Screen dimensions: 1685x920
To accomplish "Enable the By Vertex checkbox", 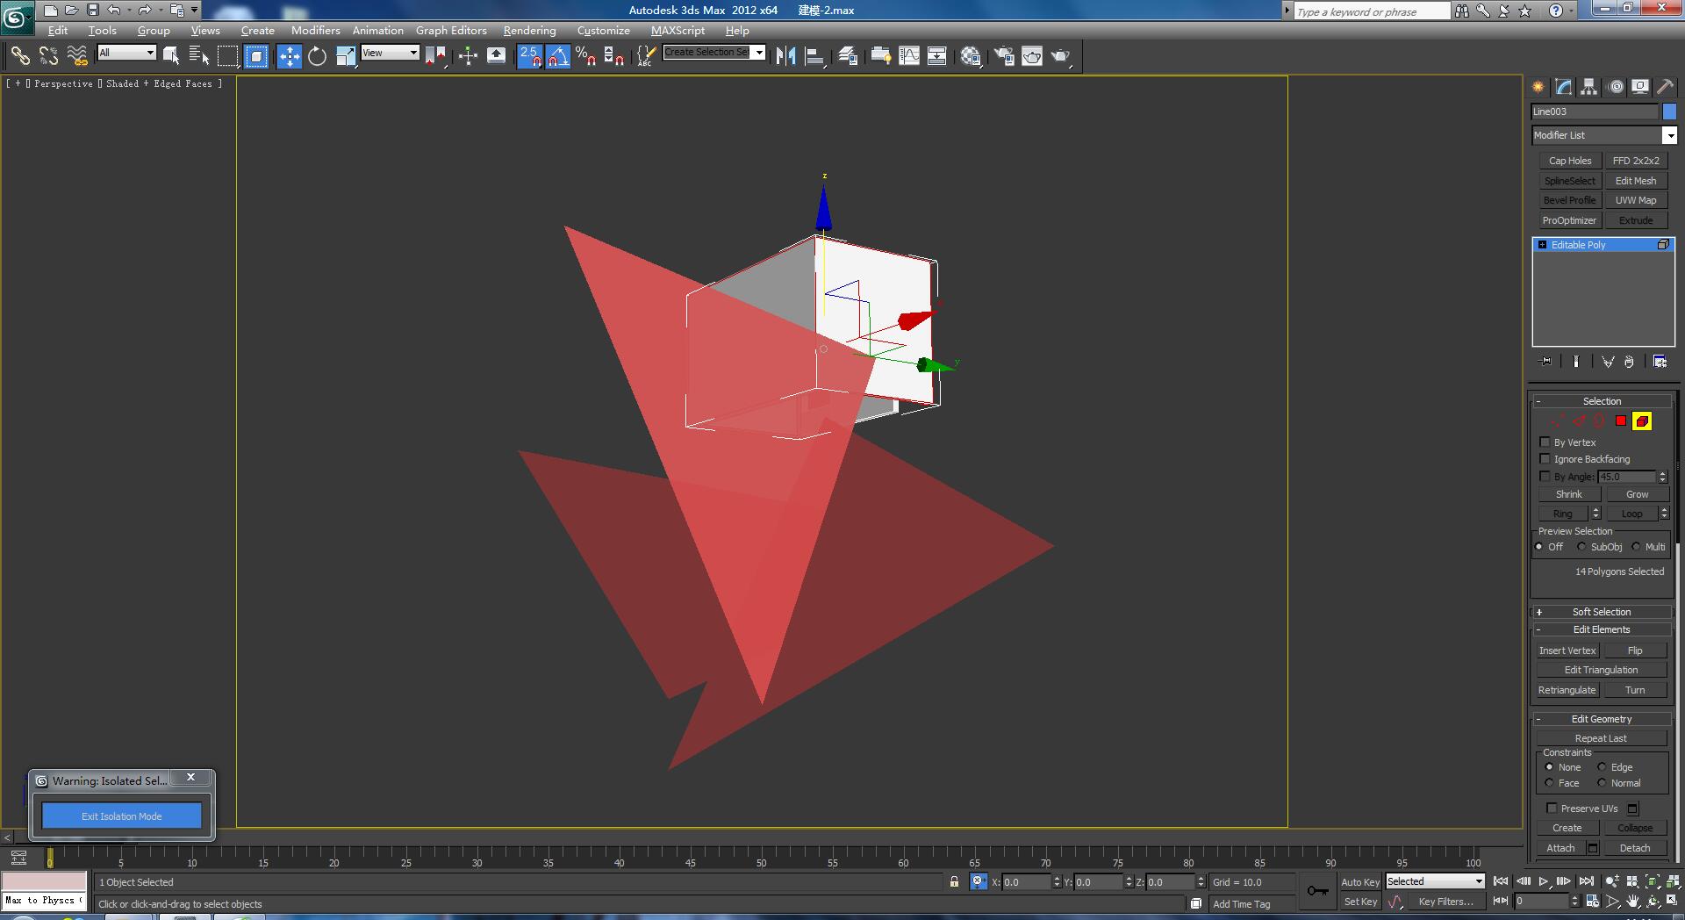I will 1545,442.
